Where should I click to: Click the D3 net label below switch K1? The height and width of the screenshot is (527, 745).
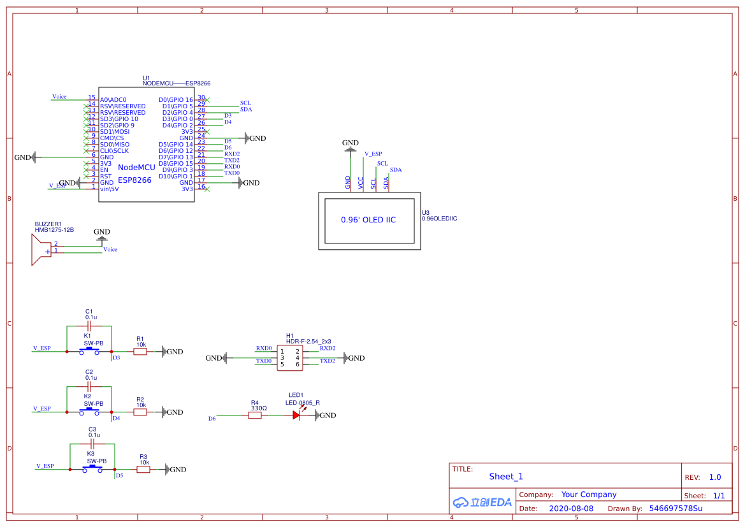point(117,358)
